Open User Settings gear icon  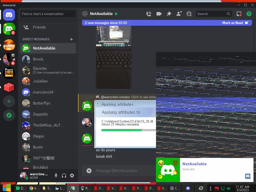[x=72, y=175]
